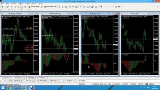Select the EURUSD.H4 chart window title
This screenshot has width=160, height=90.
pos(135,14)
